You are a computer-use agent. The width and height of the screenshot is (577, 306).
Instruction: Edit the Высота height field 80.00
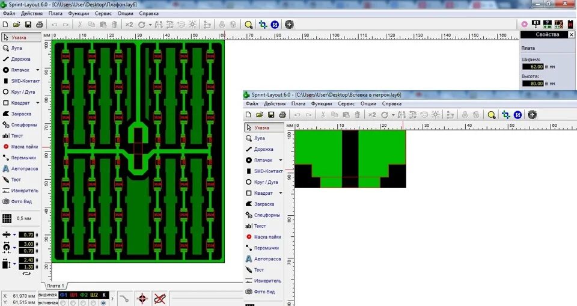click(533, 84)
